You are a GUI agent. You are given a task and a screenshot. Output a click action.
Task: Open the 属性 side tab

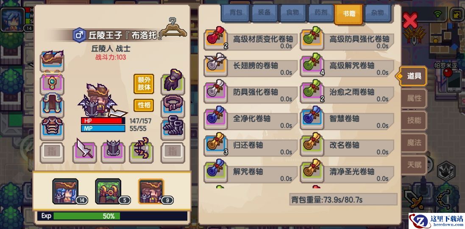click(x=414, y=98)
